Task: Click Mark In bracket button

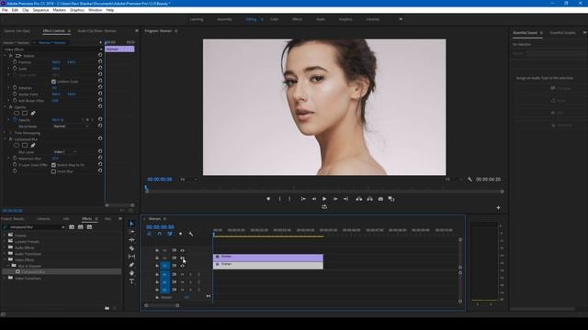Action: (x=279, y=199)
